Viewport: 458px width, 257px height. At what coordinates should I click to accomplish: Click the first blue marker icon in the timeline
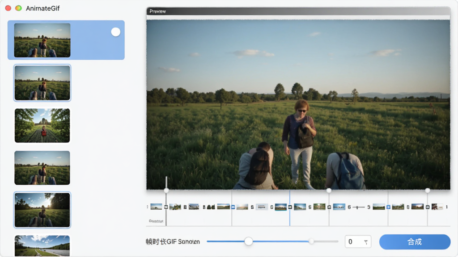coord(233,207)
